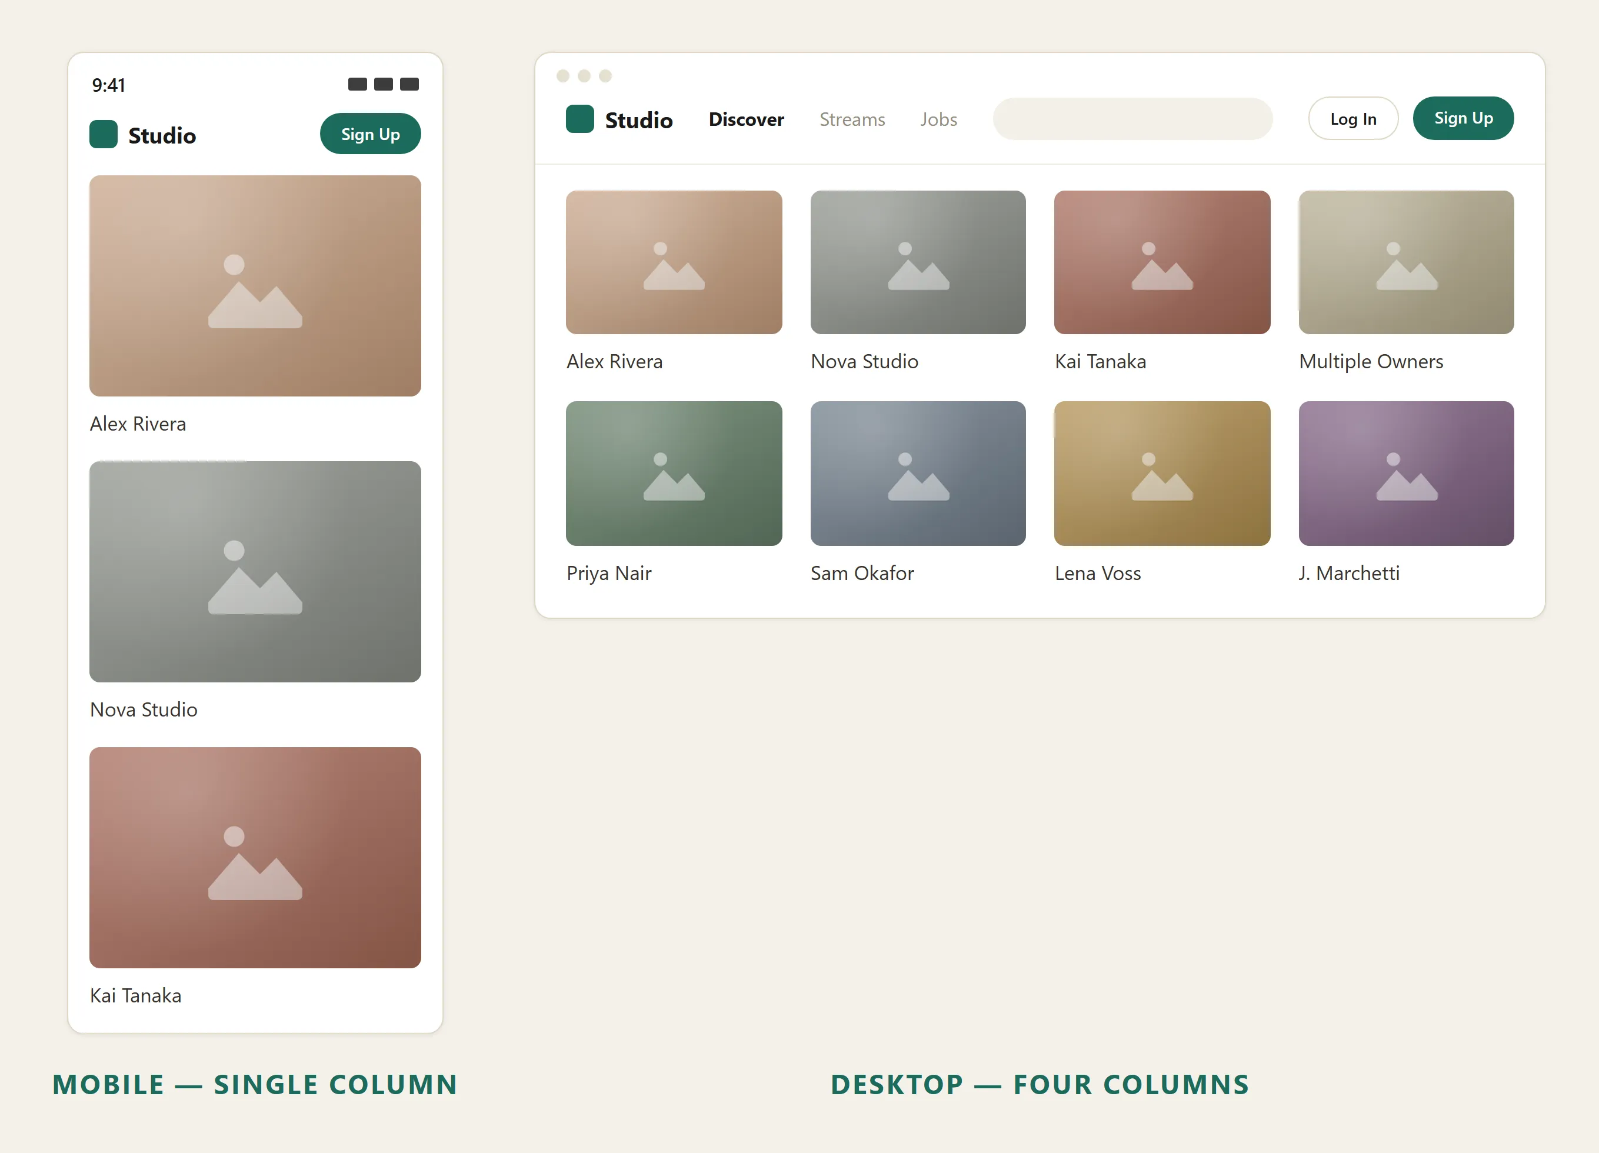Click Nova Studio name in mobile view
Image resolution: width=1599 pixels, height=1153 pixels.
[144, 709]
